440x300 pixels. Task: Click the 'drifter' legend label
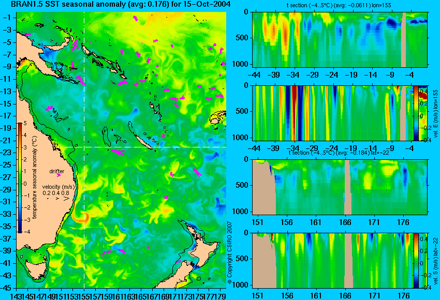[x=57, y=171]
